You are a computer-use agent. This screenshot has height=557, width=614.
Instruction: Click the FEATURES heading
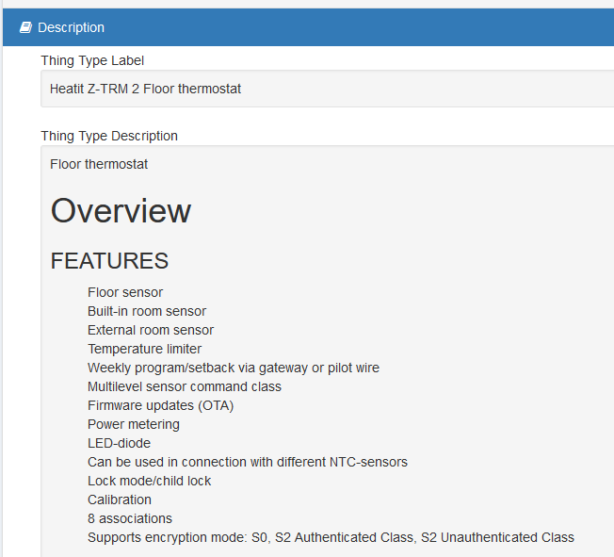[x=109, y=261]
